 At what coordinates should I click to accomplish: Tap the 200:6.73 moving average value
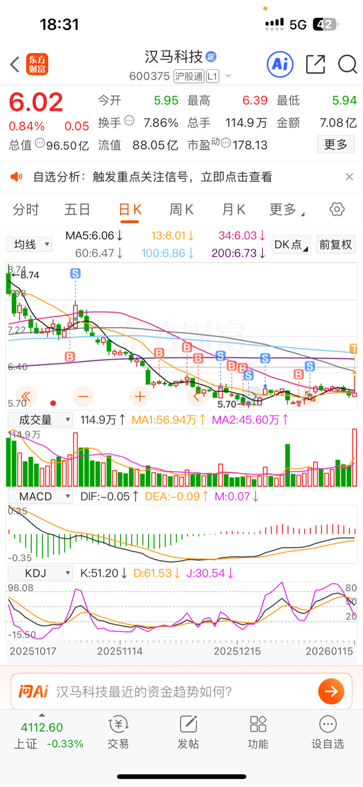pos(238,253)
